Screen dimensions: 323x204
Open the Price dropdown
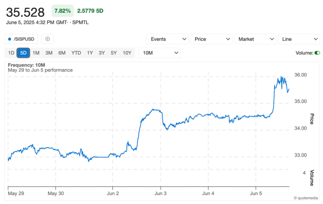211,39
